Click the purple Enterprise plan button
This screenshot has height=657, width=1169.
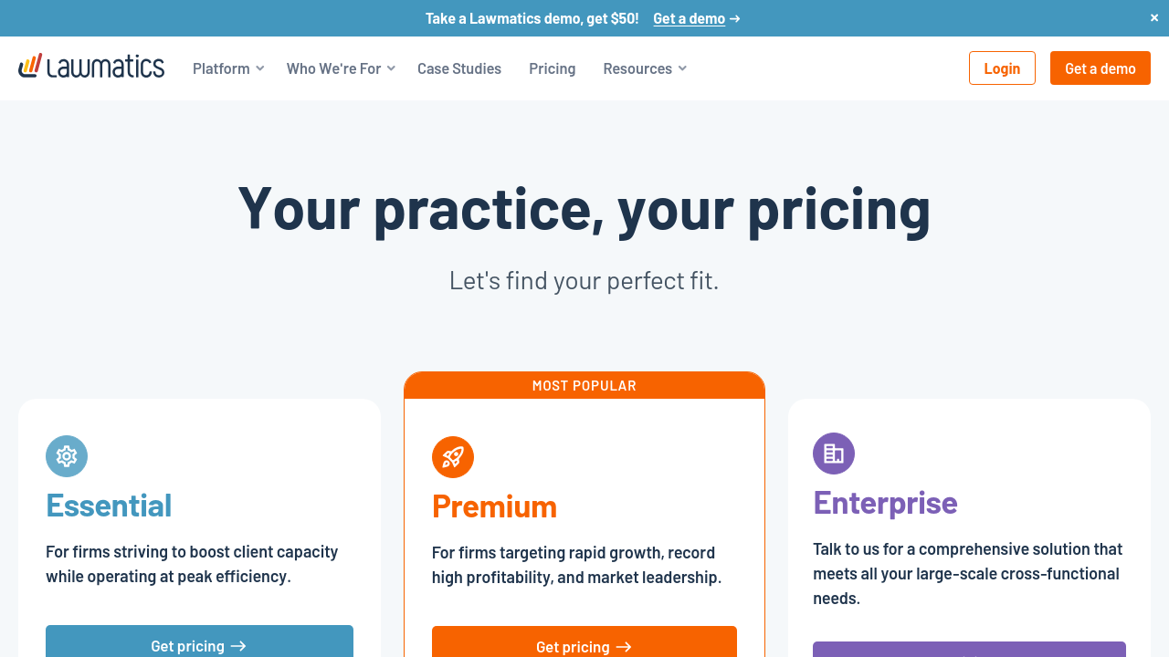pyautogui.click(x=969, y=650)
